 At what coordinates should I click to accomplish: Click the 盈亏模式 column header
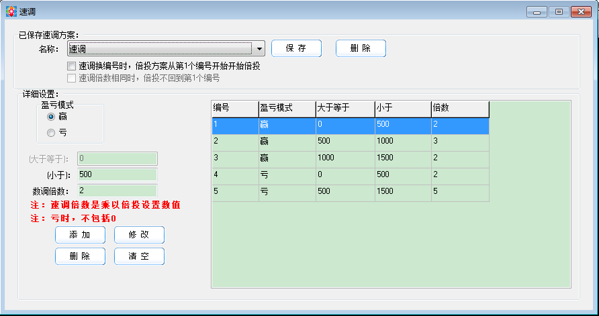point(286,109)
